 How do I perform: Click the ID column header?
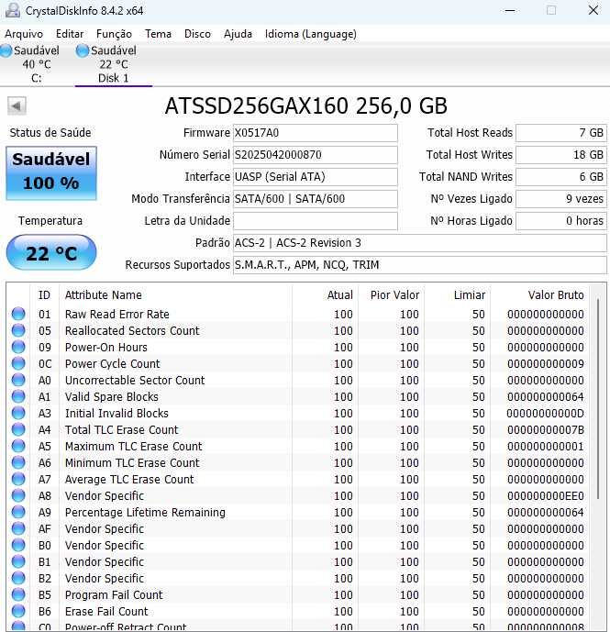pos(44,295)
